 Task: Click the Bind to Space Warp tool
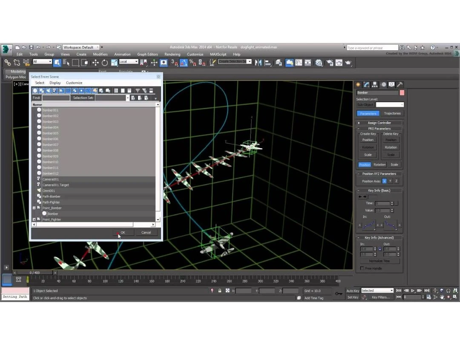pos(26,63)
